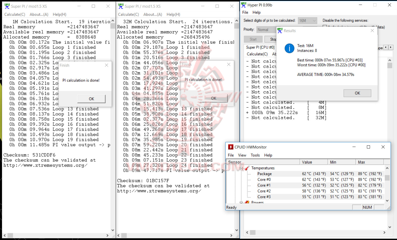Open the Help menu in HWMonitor

click(x=268, y=155)
